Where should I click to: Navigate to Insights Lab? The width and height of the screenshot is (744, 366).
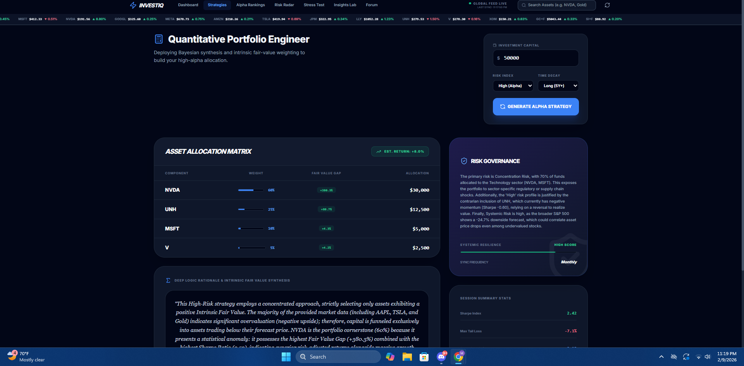(x=345, y=5)
